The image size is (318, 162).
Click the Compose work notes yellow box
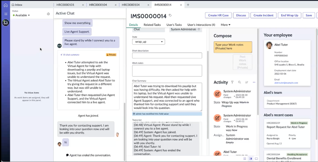[x=233, y=47]
